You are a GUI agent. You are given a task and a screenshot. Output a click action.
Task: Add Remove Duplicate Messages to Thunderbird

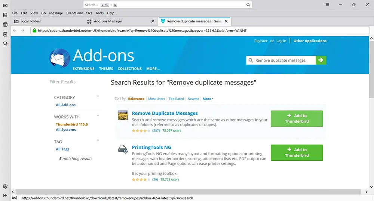tap(297, 118)
